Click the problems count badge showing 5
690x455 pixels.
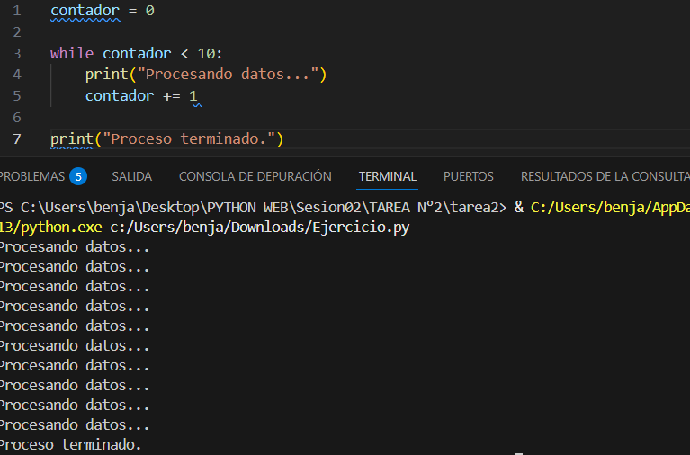pyautogui.click(x=78, y=176)
